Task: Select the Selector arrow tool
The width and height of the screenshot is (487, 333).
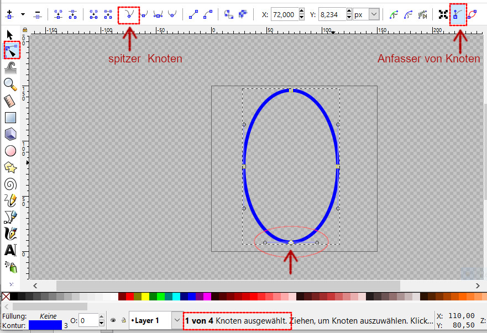Action: (x=10, y=34)
